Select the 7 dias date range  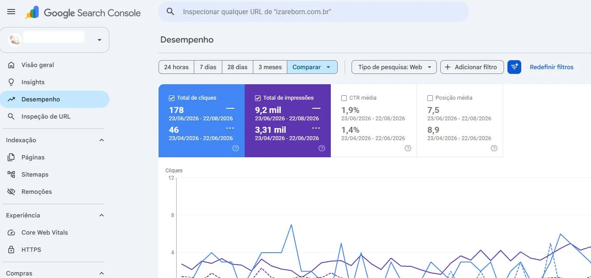pyautogui.click(x=208, y=67)
